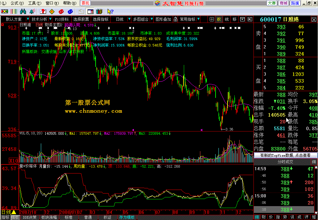Screen dimensions: 318x220
Task: Toggle the 权 adjustment button
Action: tap(219, 19)
